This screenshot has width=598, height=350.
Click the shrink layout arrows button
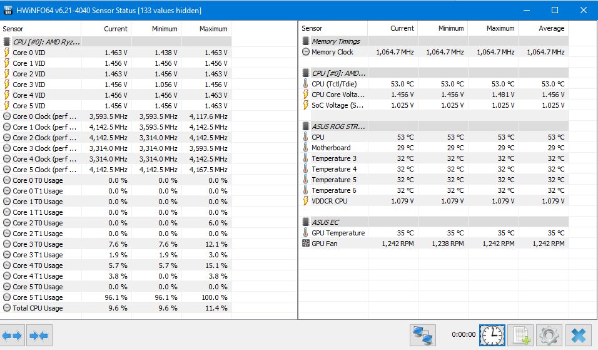click(x=39, y=336)
